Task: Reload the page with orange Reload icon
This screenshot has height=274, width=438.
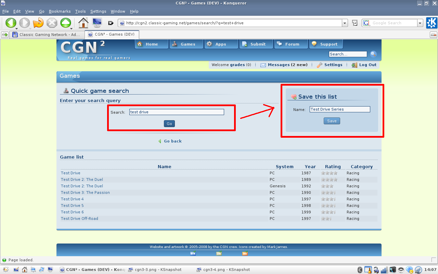Action: [x=38, y=23]
